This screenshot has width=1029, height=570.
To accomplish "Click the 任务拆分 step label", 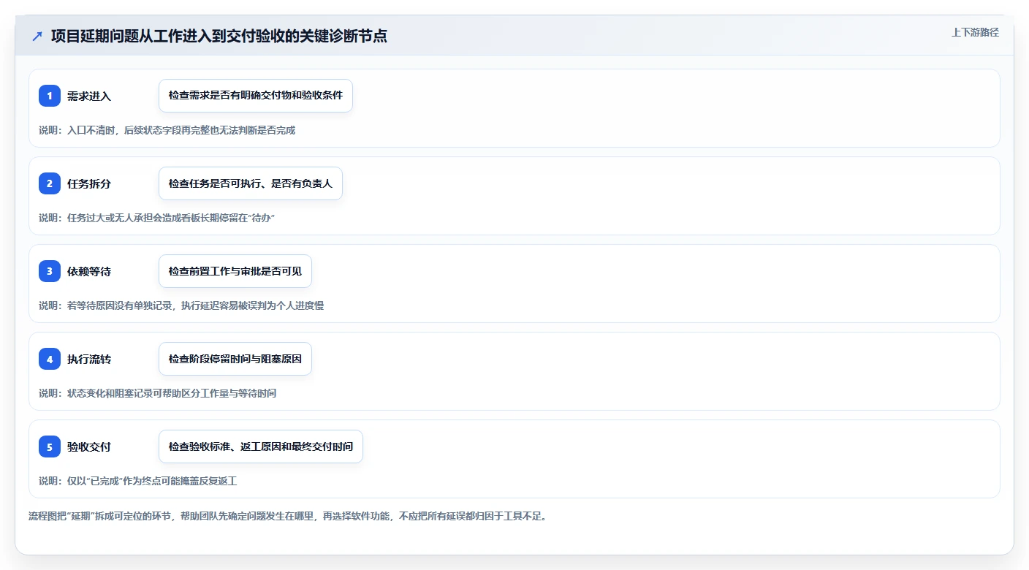I will pyautogui.click(x=89, y=183).
